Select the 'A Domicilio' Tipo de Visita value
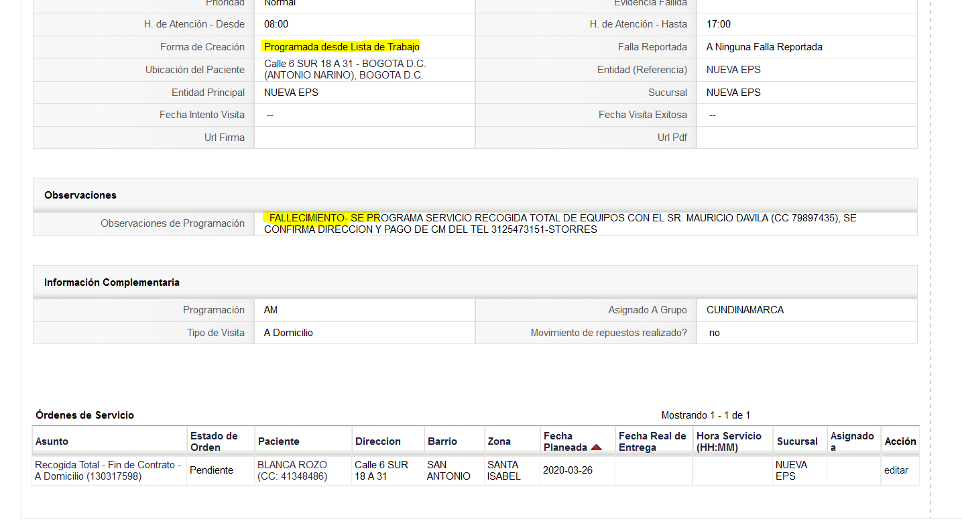962x532 pixels. click(288, 333)
